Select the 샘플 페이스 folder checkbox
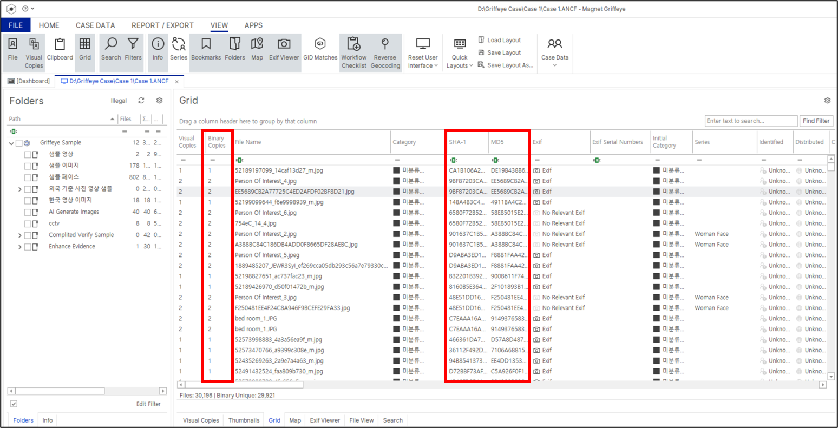 28,177
